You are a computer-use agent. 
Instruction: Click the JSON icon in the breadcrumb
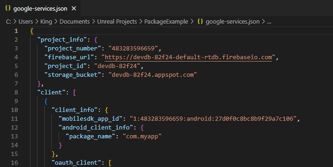tap(200, 21)
